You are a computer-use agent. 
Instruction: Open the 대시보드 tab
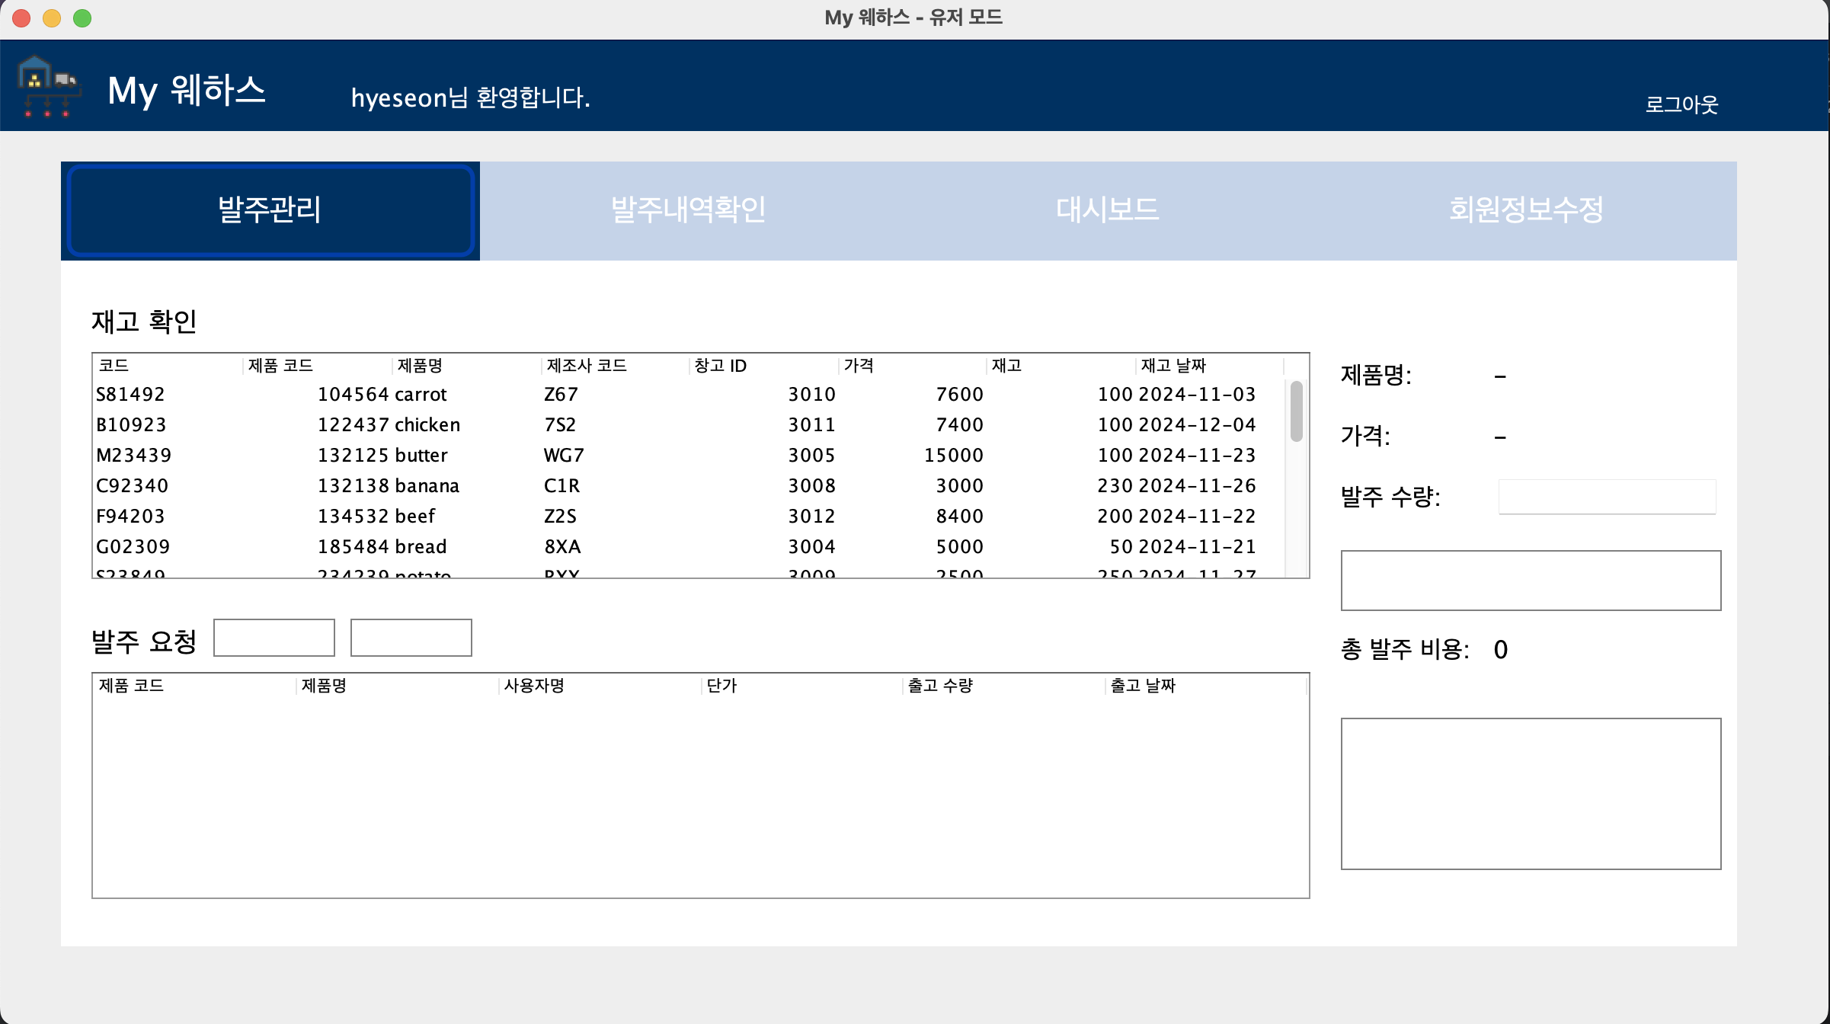point(1108,211)
